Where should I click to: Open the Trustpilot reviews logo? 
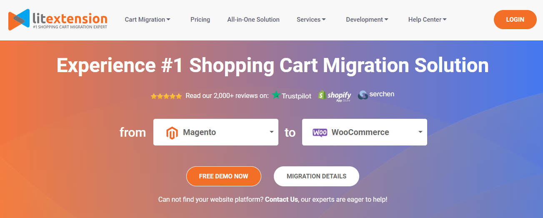(292, 95)
